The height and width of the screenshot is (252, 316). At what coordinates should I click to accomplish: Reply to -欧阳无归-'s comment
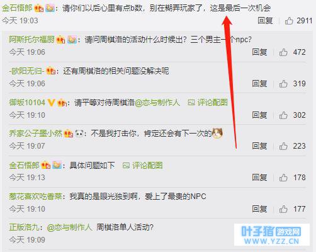[x=259, y=84]
